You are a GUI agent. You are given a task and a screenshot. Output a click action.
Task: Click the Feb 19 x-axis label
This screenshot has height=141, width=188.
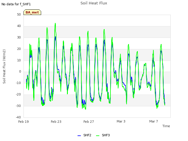[23, 122]
